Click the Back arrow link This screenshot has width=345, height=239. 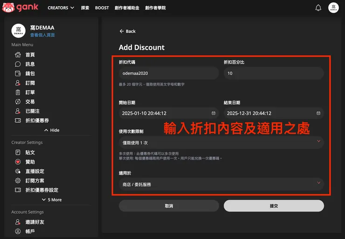(x=127, y=31)
